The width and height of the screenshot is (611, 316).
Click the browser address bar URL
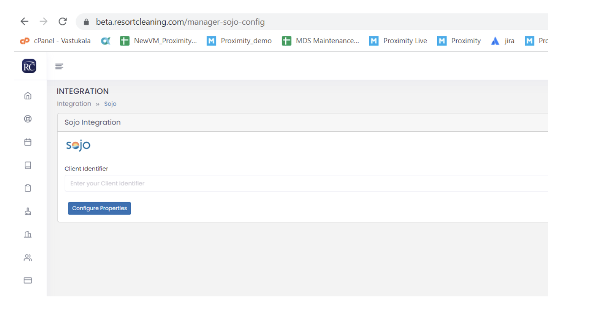click(180, 22)
